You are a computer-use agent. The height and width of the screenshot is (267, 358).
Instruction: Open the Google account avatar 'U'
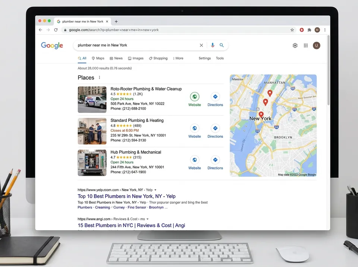(317, 45)
